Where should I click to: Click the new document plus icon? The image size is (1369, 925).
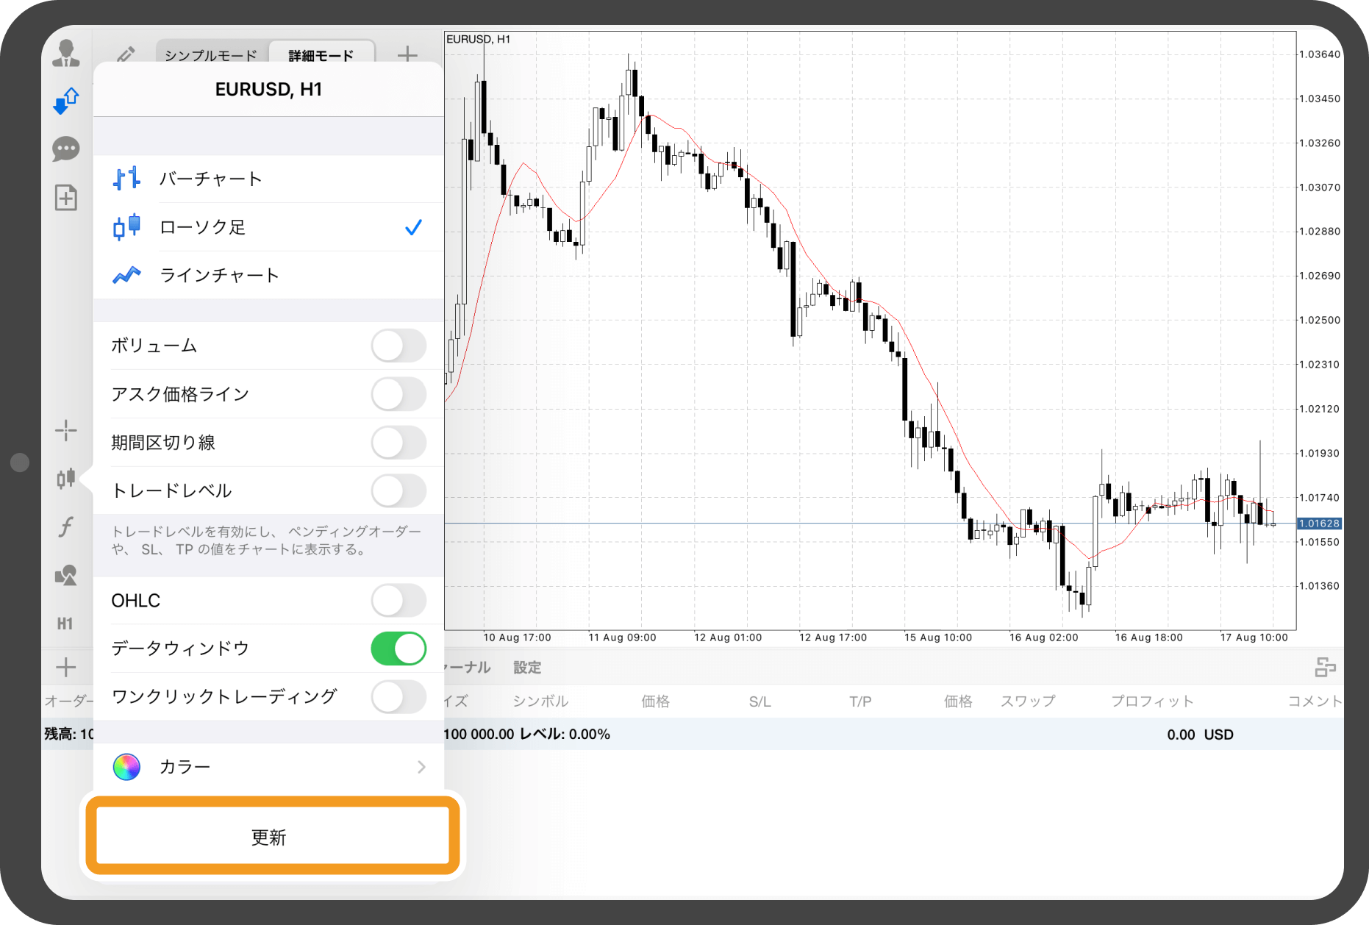(x=65, y=198)
